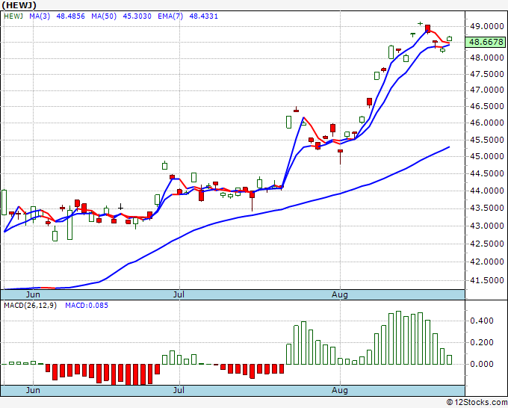Click Aug on the MACD panel date axis
This screenshot has height=408, width=508.
340,390
